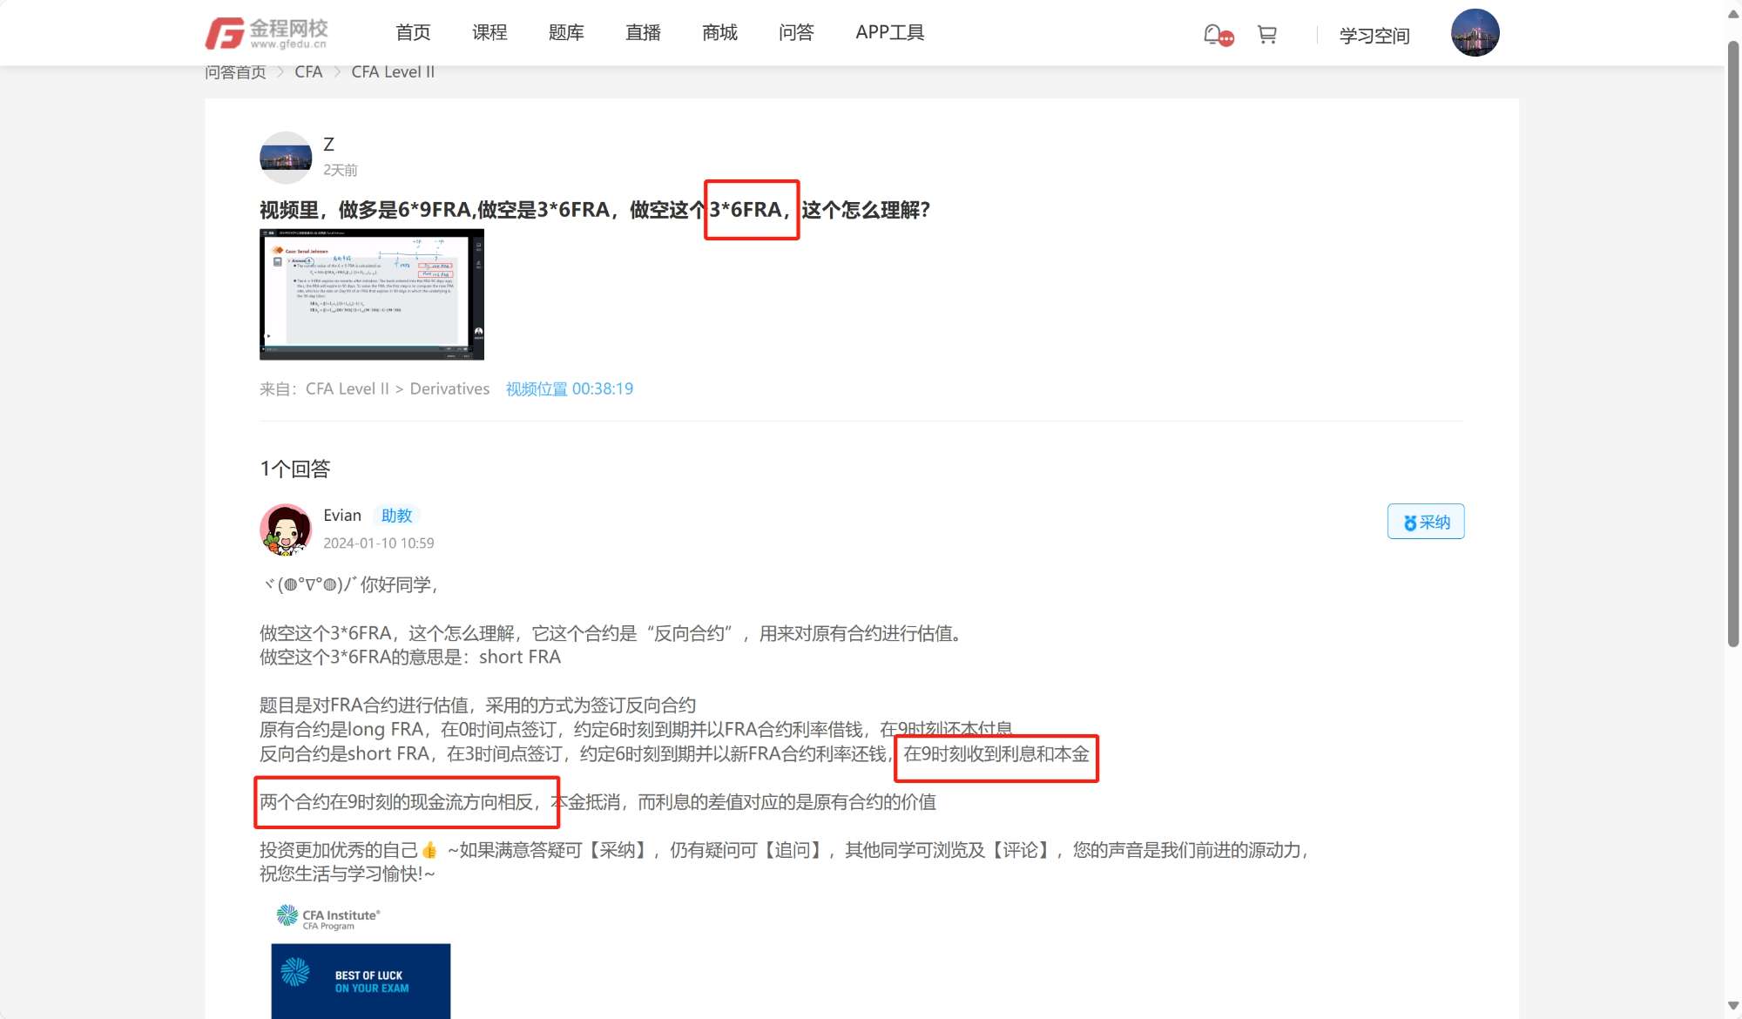Open the 商城 navigation item
Image resolution: width=1742 pixels, height=1019 pixels.
pos(719,32)
